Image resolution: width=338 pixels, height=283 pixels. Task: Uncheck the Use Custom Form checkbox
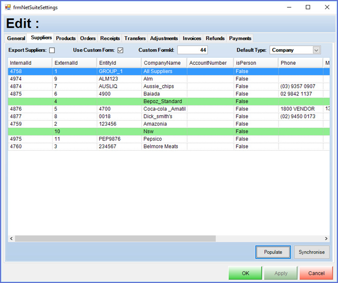120,50
